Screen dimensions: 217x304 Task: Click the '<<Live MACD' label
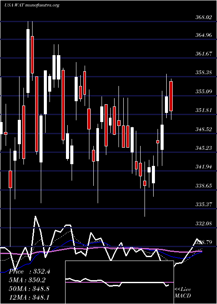coord(183,293)
